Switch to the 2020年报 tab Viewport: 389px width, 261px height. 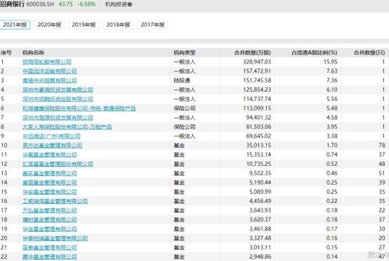[x=50, y=25]
